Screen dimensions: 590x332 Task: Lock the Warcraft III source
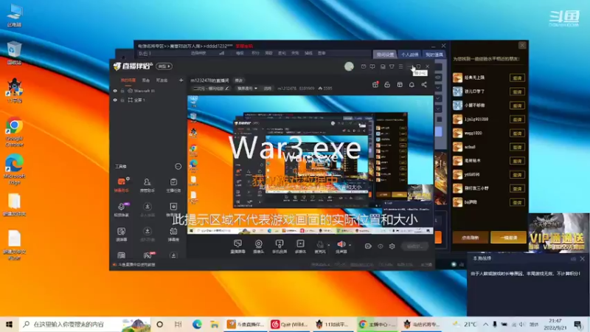122,91
